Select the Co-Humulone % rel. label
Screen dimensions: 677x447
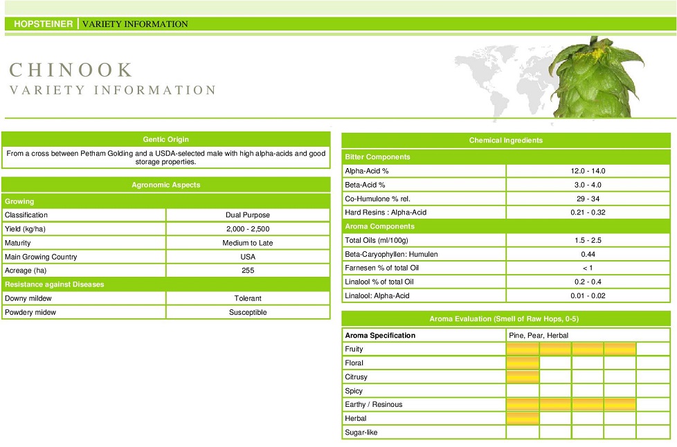pyautogui.click(x=377, y=199)
